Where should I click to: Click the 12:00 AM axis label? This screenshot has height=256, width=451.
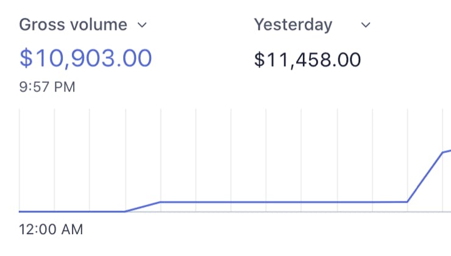(51, 230)
